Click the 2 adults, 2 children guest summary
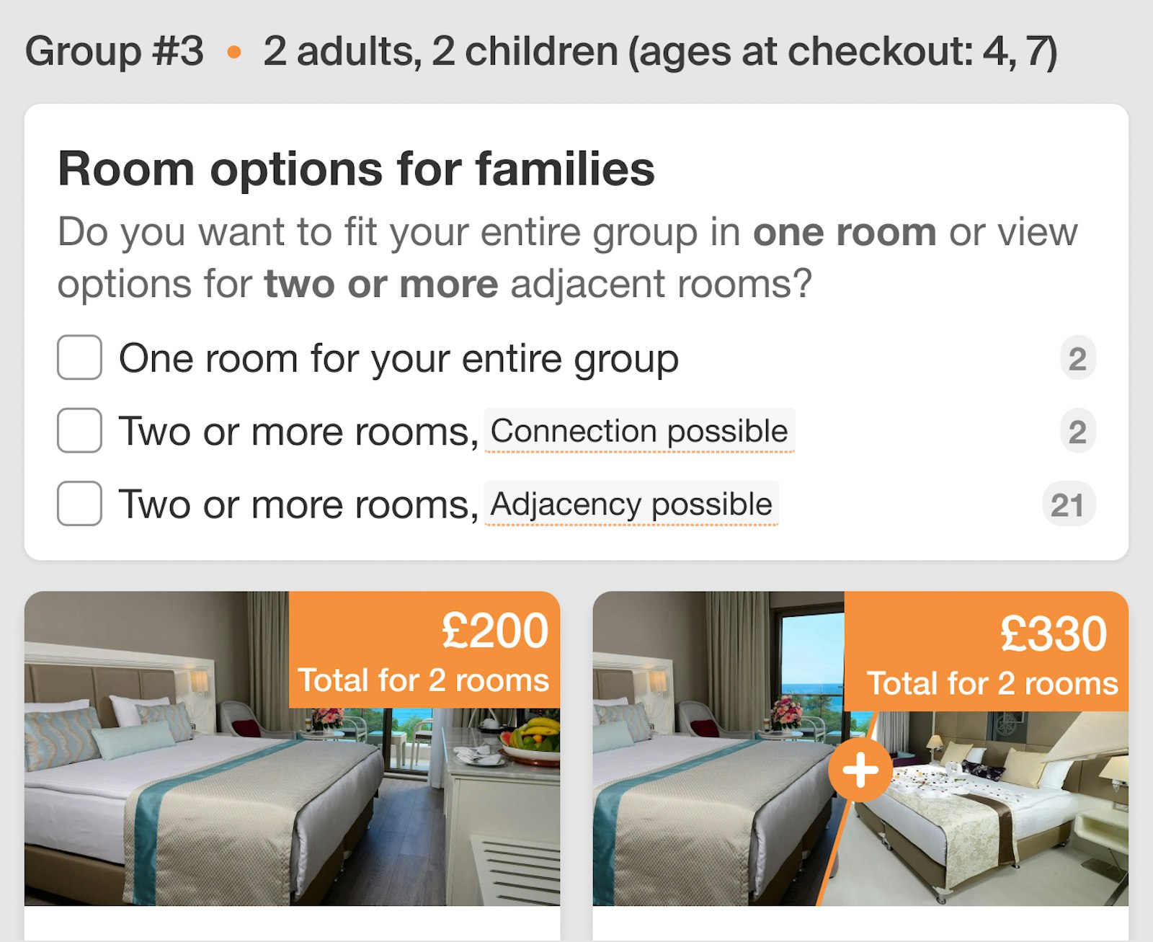The height and width of the screenshot is (942, 1153). [659, 52]
